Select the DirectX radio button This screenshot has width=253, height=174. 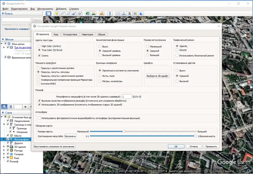point(177,50)
